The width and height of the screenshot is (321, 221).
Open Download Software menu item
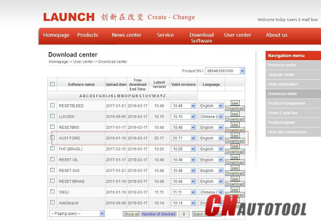click(x=202, y=38)
